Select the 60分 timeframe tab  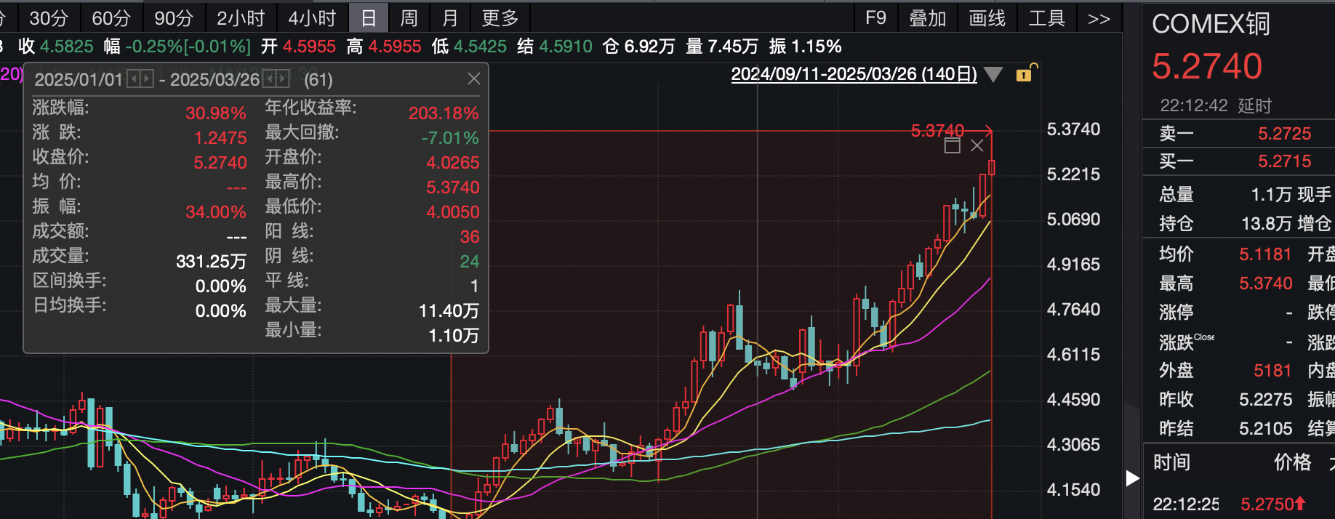click(111, 18)
